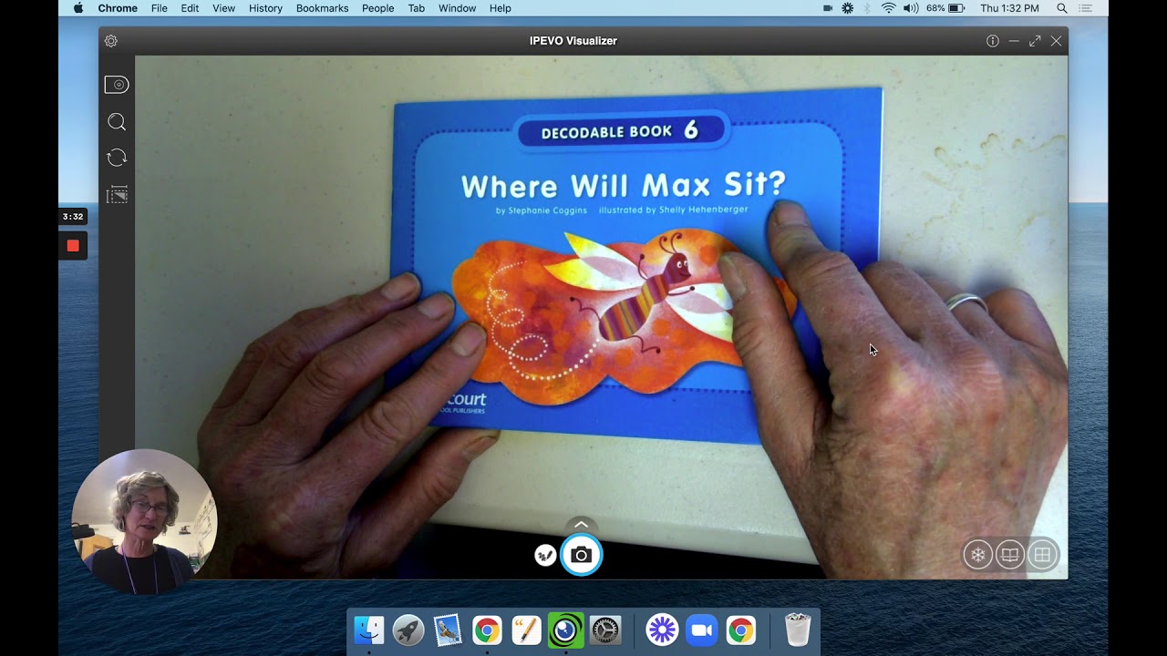The image size is (1167, 656).
Task: Click the green IPEVO Visualizer dock icon
Action: 565,630
